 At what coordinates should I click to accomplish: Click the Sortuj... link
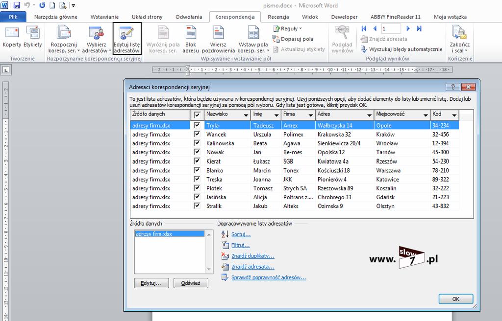[241, 234]
